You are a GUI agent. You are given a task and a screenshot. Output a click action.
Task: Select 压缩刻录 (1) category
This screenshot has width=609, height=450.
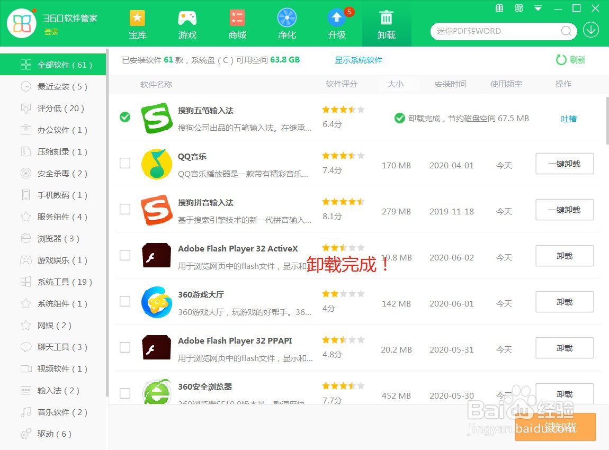point(53,152)
